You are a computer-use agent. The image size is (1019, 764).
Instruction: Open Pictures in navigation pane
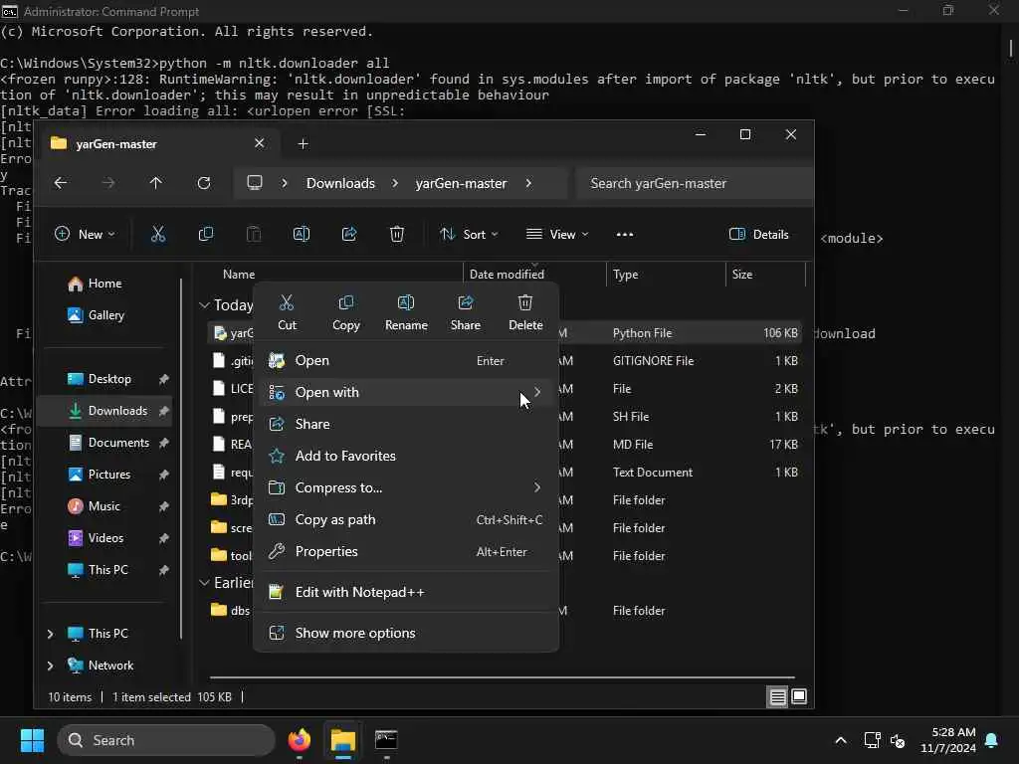pos(107,475)
